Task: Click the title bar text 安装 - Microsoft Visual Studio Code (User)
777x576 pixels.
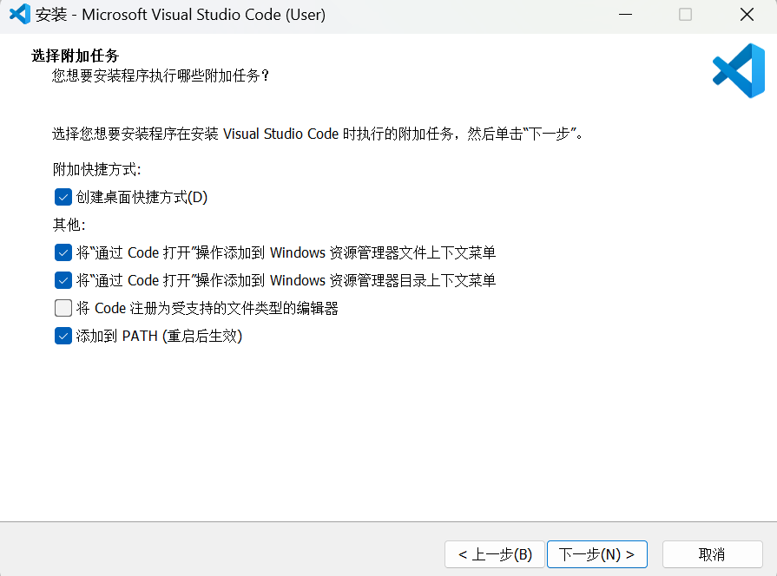Action: (181, 15)
